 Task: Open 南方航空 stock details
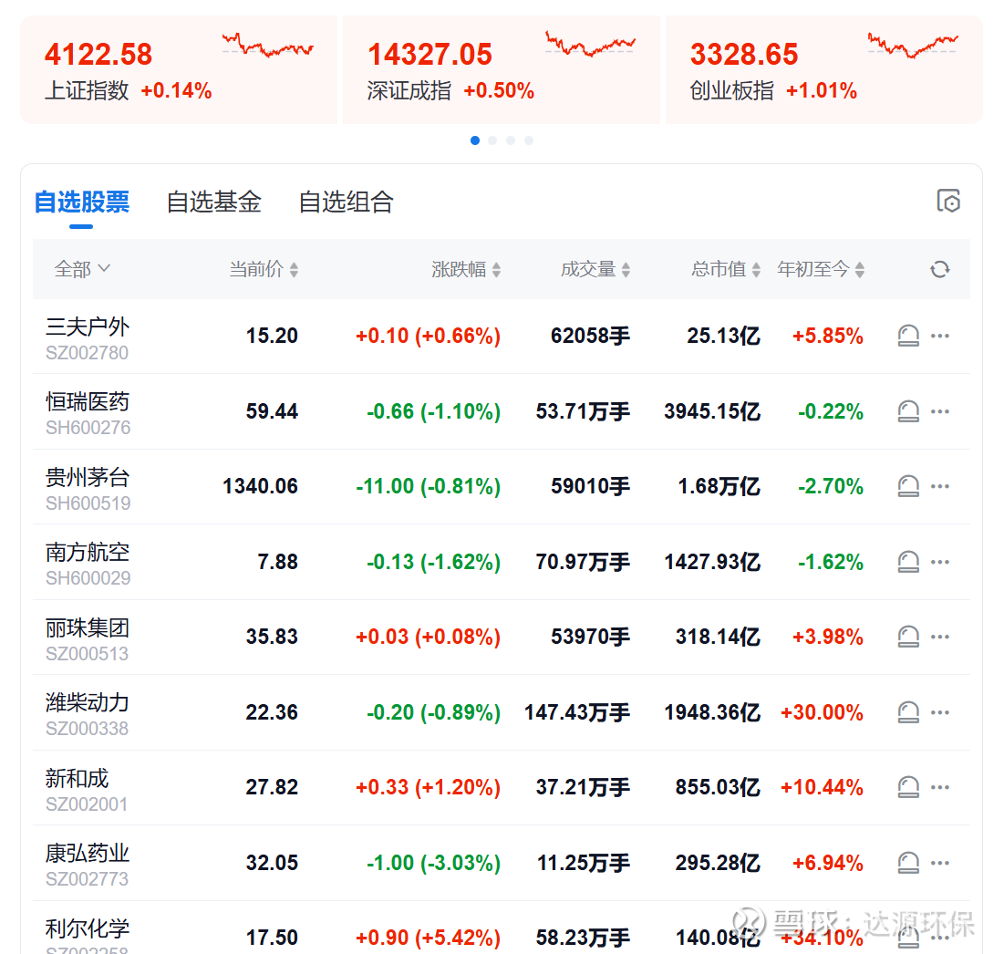coord(87,553)
